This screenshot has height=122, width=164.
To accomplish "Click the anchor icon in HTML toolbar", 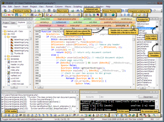I will (x=94, y=115).
